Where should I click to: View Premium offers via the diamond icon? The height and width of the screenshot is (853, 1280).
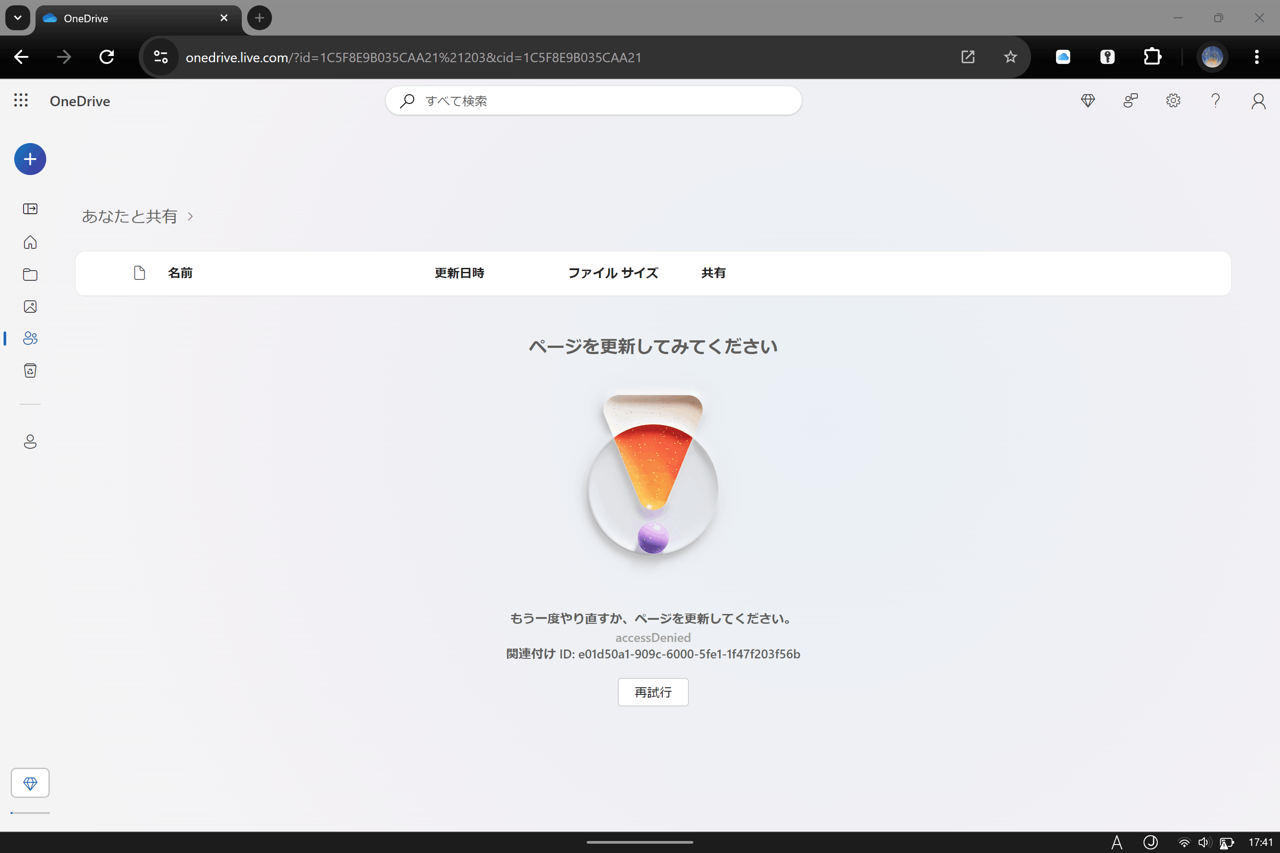pyautogui.click(x=1088, y=101)
